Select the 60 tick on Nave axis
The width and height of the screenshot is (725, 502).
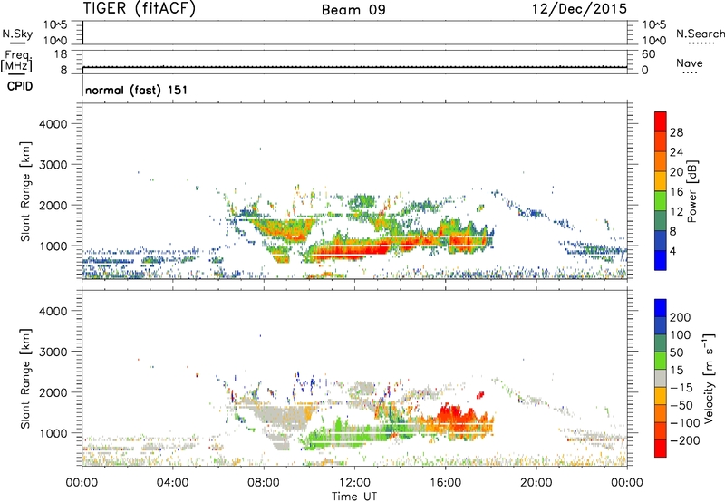[649, 54]
